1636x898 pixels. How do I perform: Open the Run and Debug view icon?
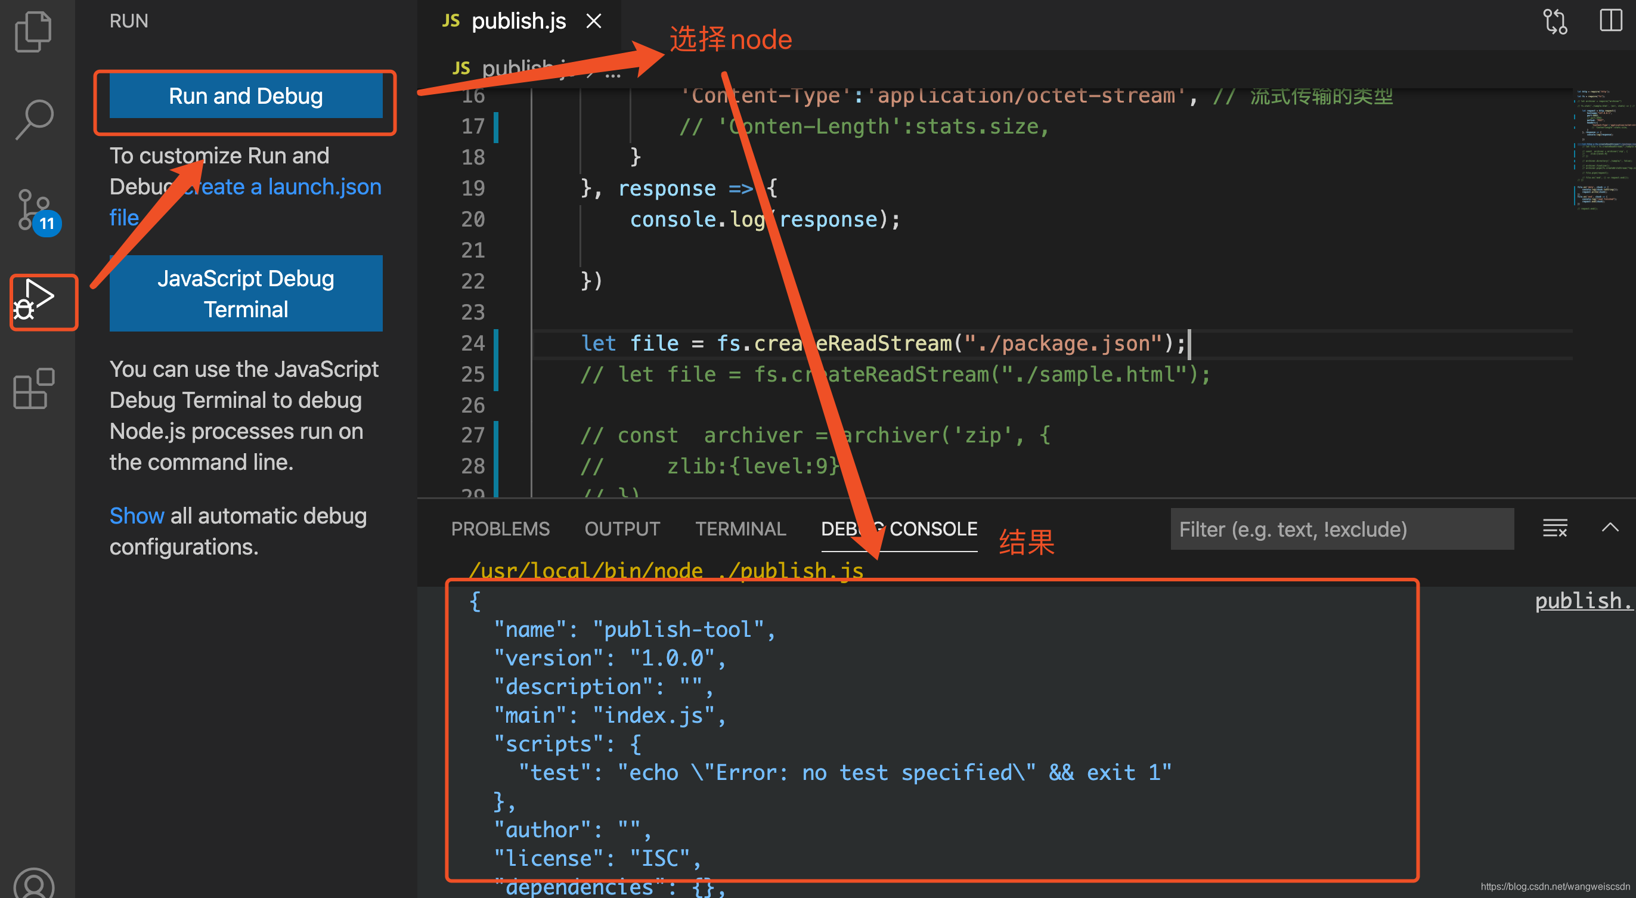(36, 301)
